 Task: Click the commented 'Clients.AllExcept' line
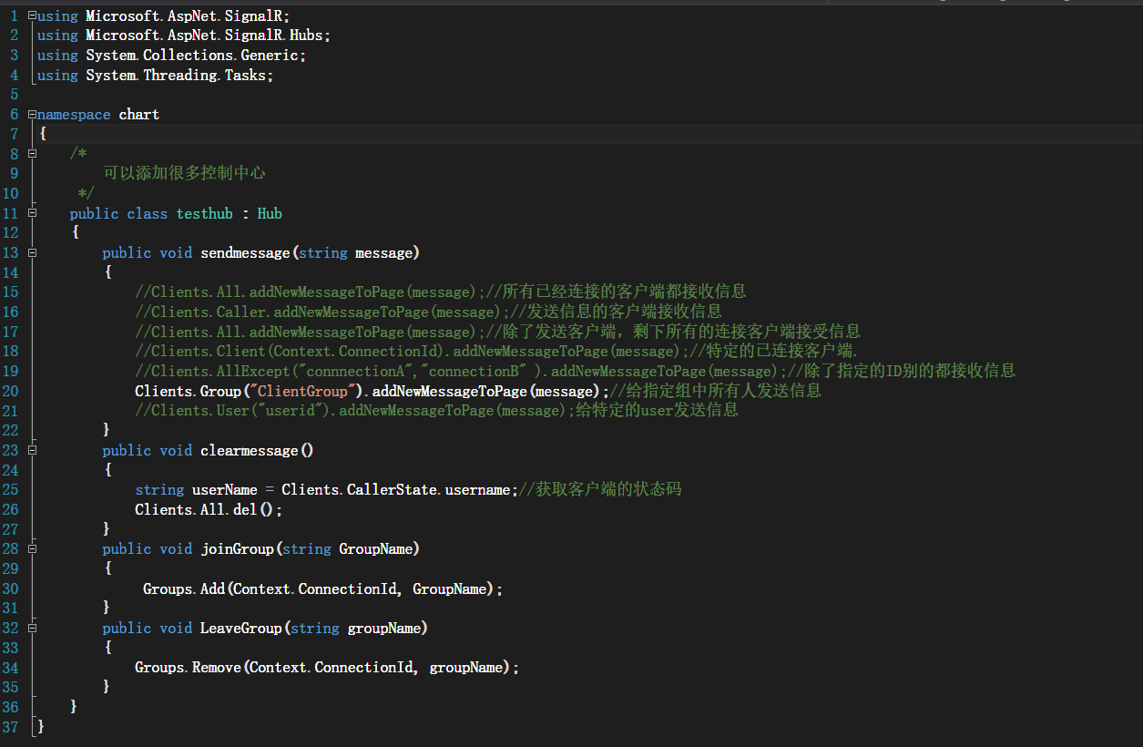click(x=575, y=371)
